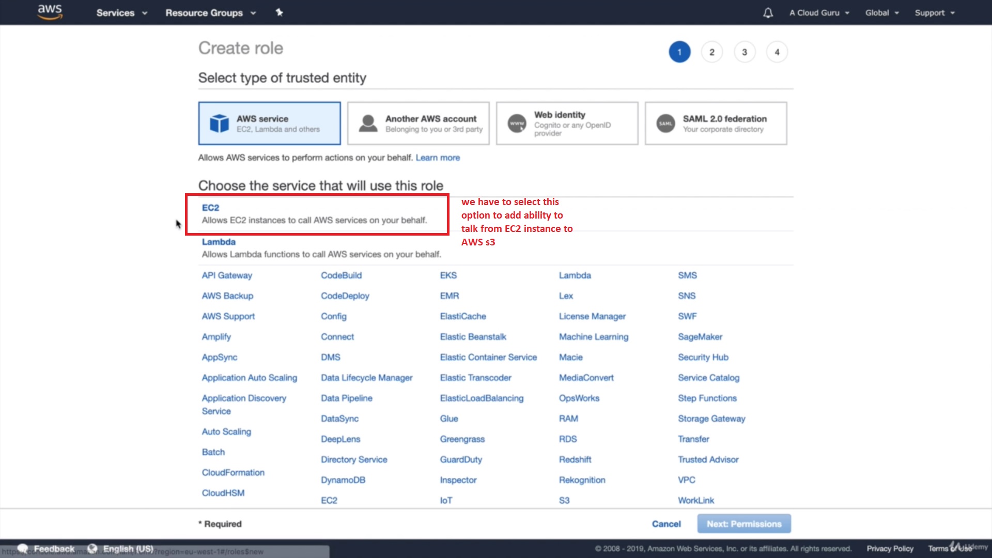Image resolution: width=992 pixels, height=558 pixels.
Task: Click the AWS logo home icon
Action: click(x=50, y=12)
